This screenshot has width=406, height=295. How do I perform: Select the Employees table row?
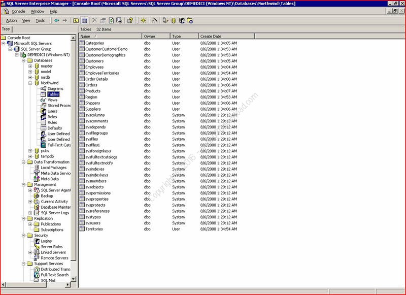coord(94,67)
